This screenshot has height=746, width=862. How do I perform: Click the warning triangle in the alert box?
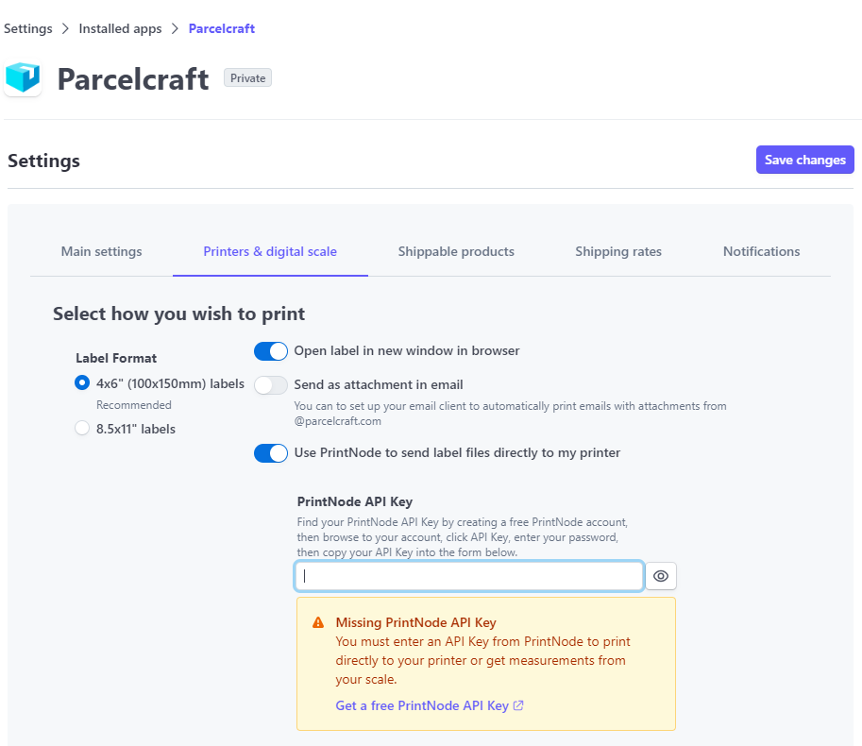pos(318,622)
